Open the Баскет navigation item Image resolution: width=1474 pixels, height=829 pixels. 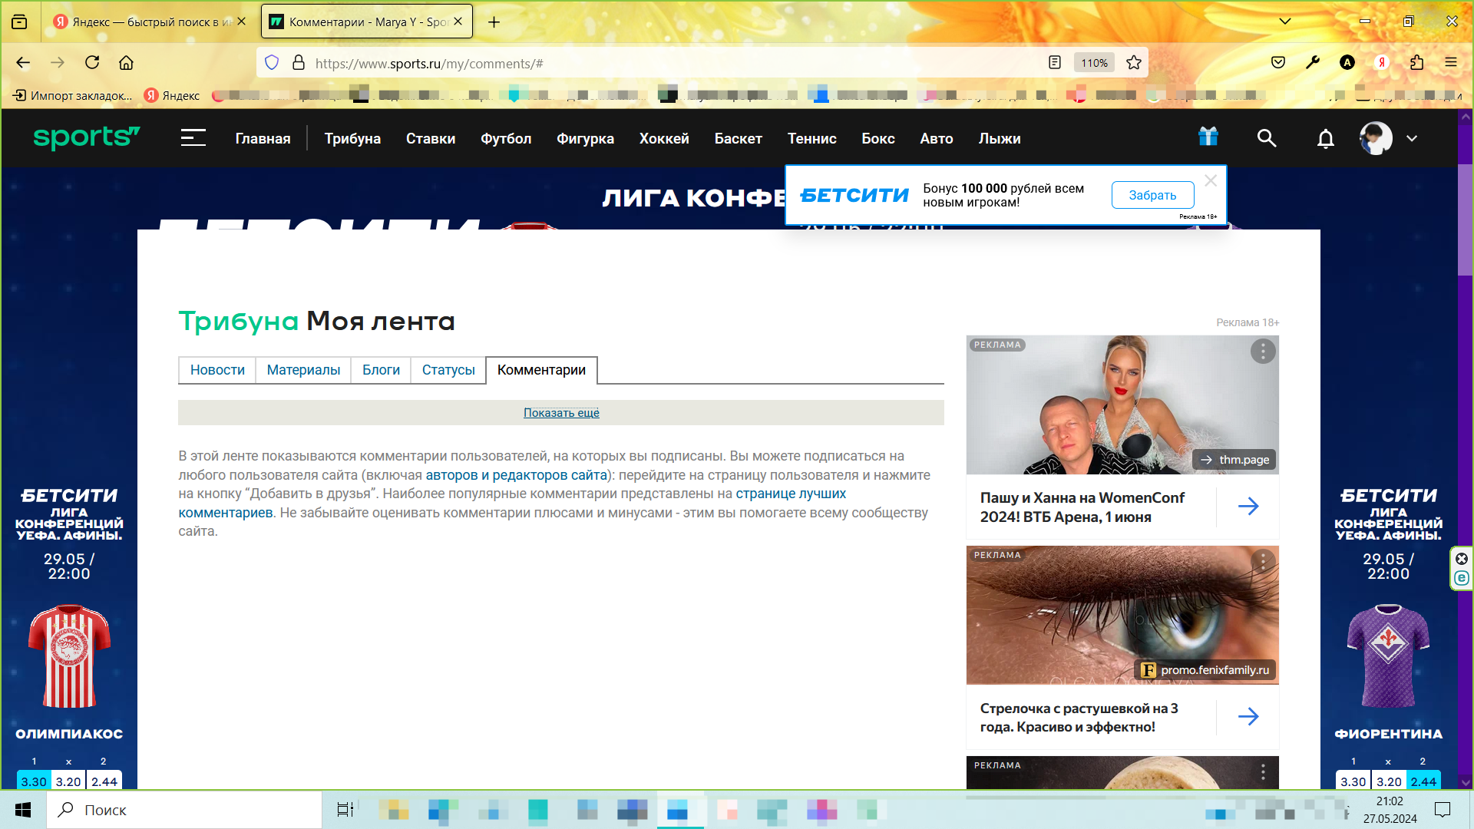click(739, 138)
